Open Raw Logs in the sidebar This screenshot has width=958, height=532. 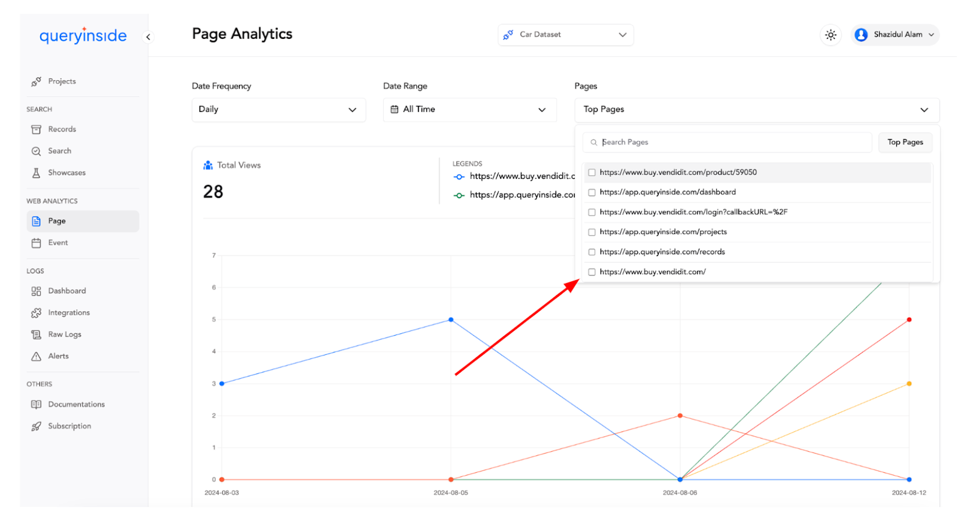click(83, 335)
